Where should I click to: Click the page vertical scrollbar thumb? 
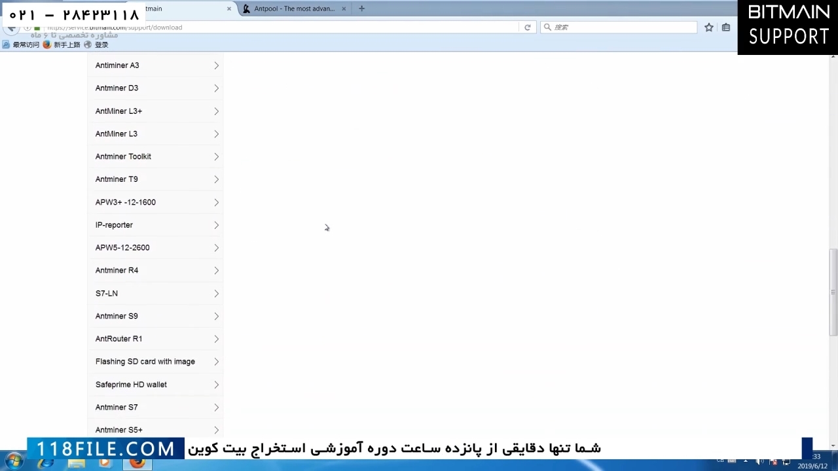tap(833, 291)
